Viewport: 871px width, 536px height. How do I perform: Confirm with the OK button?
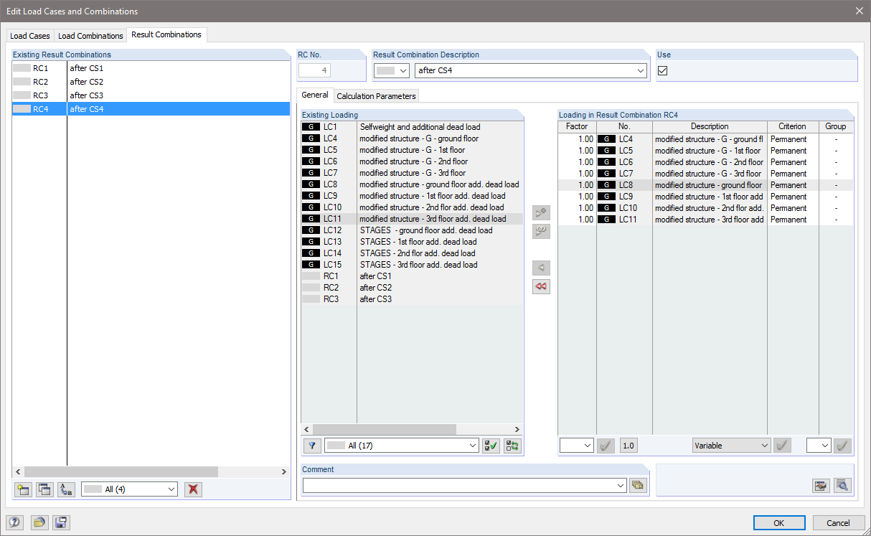(x=779, y=523)
